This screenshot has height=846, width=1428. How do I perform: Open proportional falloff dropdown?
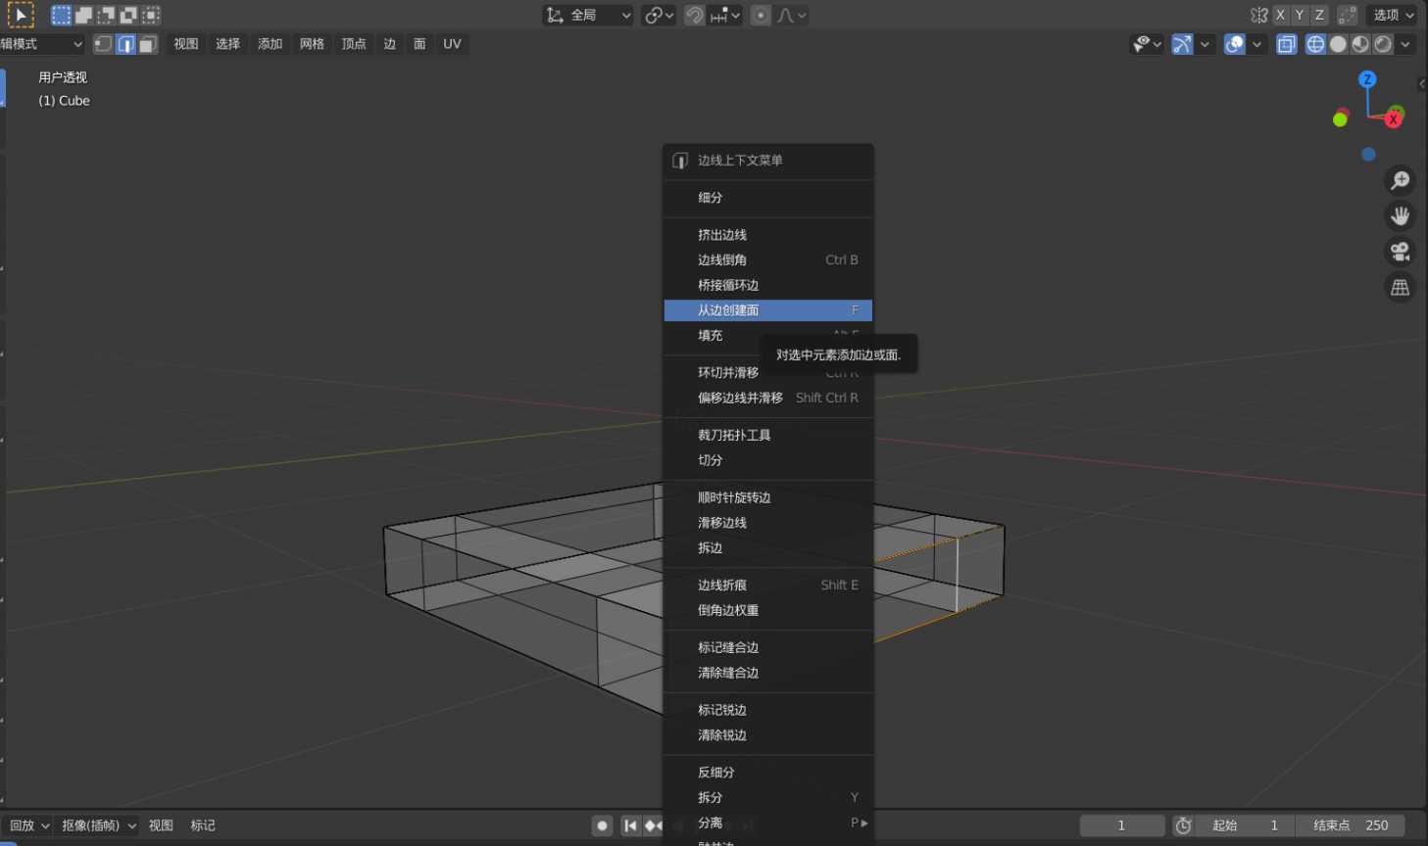(x=792, y=15)
